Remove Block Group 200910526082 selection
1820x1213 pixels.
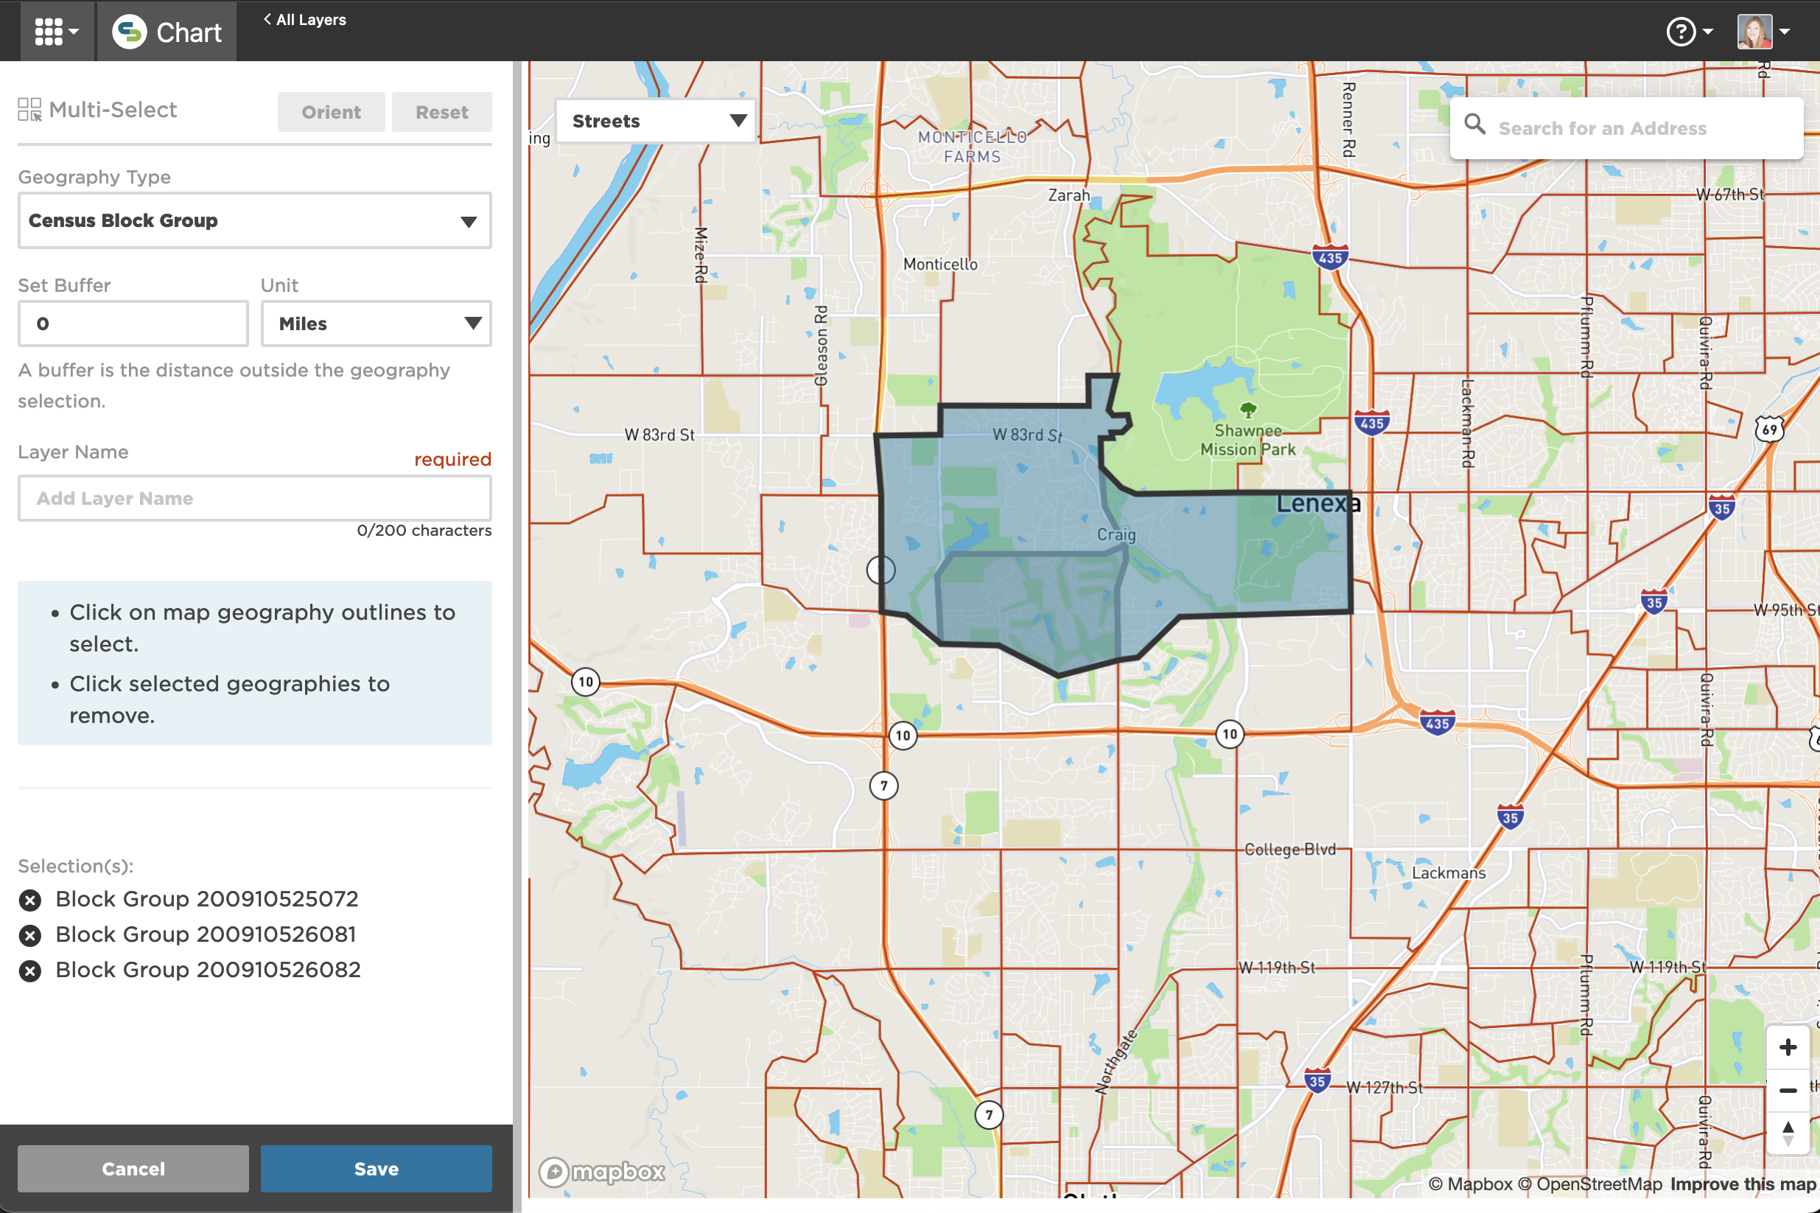30,971
